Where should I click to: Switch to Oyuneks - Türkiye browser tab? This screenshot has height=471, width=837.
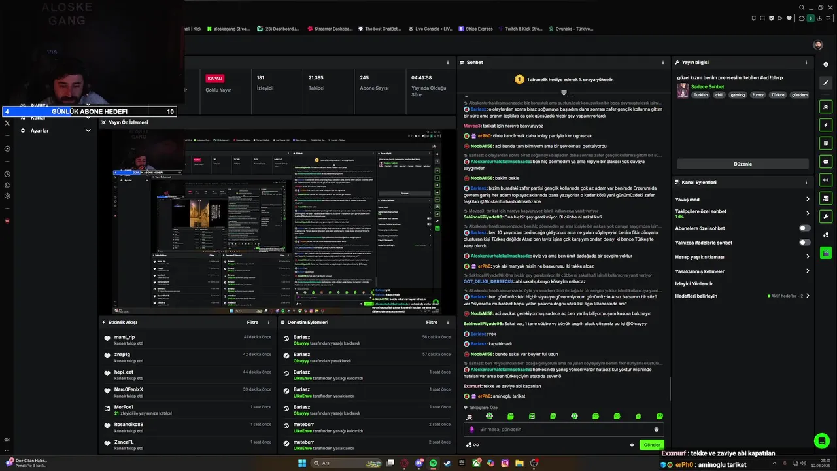[x=571, y=29]
